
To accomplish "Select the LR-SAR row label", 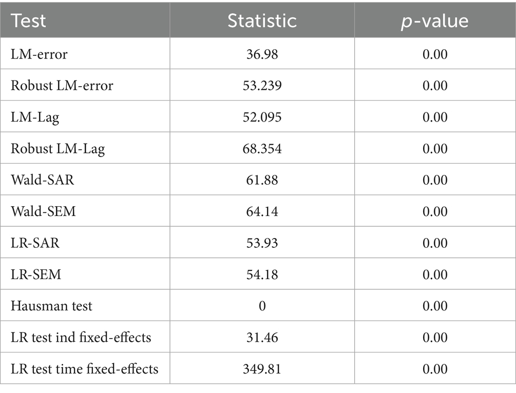I will [x=35, y=243].
